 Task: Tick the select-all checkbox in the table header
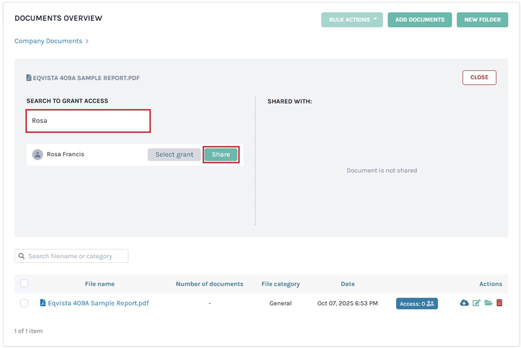pos(24,284)
